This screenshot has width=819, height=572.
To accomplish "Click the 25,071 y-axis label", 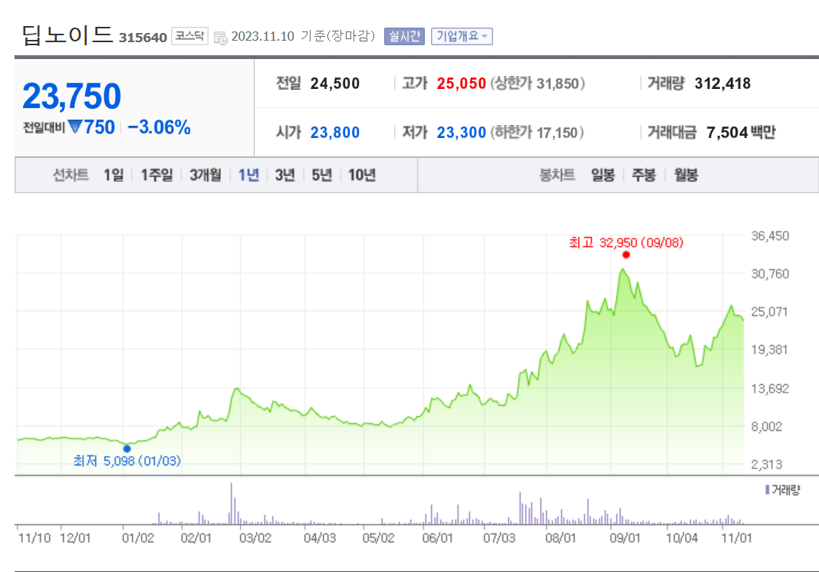I will coord(769,312).
